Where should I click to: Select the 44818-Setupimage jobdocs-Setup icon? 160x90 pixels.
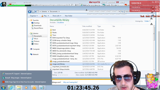coord(51,48)
